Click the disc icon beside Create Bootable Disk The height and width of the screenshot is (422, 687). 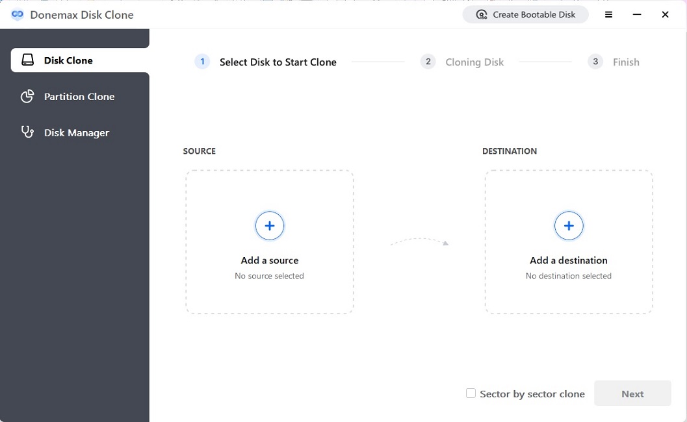coord(482,14)
